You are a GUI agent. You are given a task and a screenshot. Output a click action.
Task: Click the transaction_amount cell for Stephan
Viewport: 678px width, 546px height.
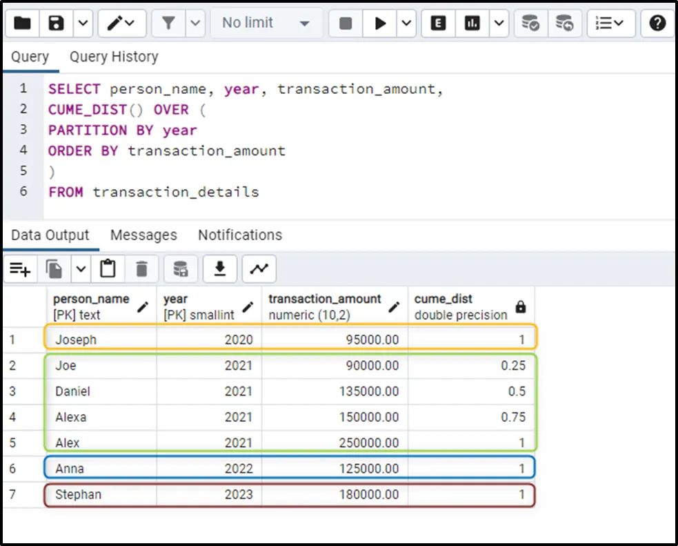[335, 495]
